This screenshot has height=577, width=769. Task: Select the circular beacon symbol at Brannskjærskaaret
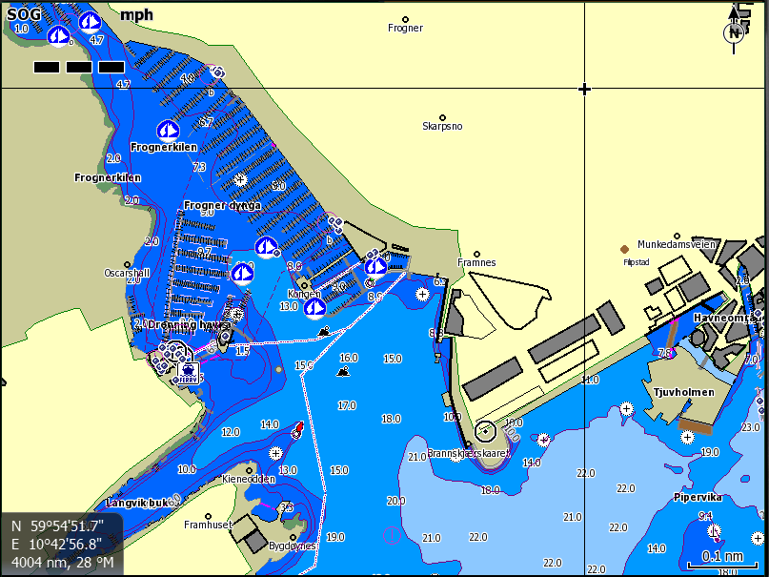click(485, 431)
